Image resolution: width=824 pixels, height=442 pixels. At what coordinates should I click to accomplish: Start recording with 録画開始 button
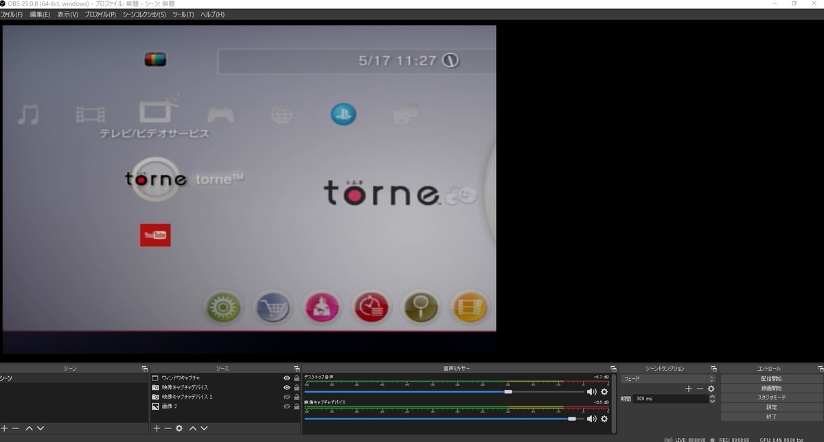(771, 388)
